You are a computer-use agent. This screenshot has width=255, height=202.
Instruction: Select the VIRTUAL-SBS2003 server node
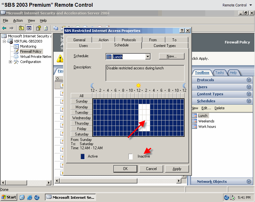(x=28, y=41)
